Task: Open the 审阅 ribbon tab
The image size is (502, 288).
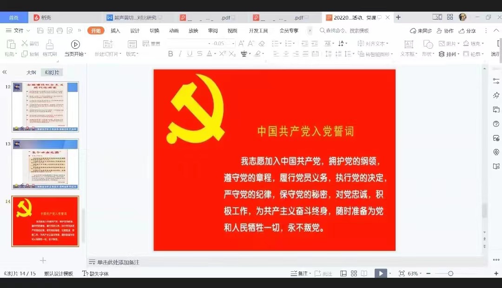Action: (213, 31)
